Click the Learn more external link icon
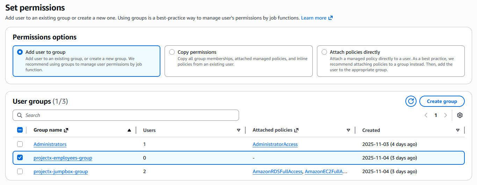Screen dimensions: 477x185 pos(331,18)
